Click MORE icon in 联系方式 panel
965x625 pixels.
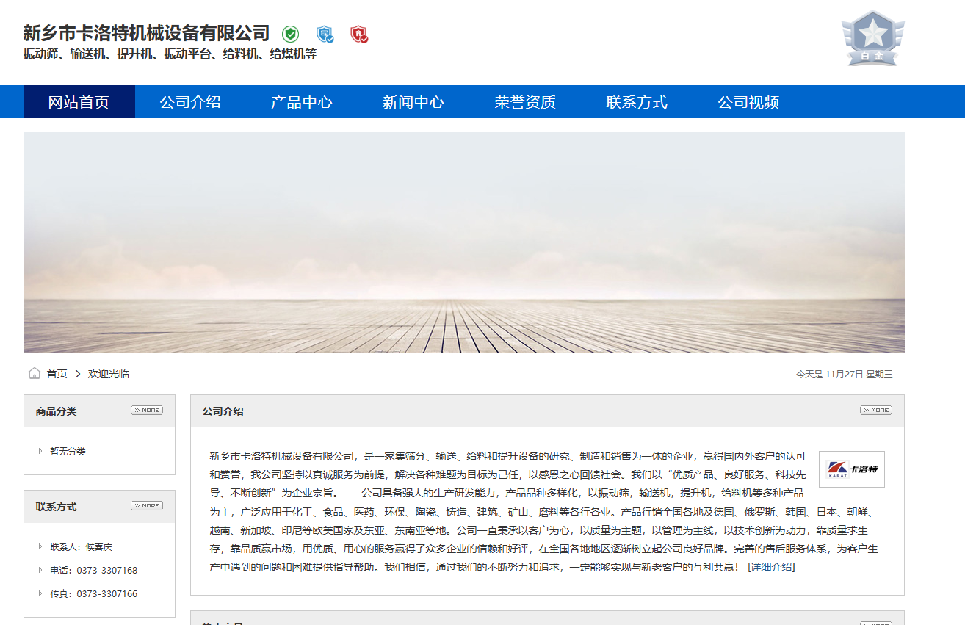[147, 506]
